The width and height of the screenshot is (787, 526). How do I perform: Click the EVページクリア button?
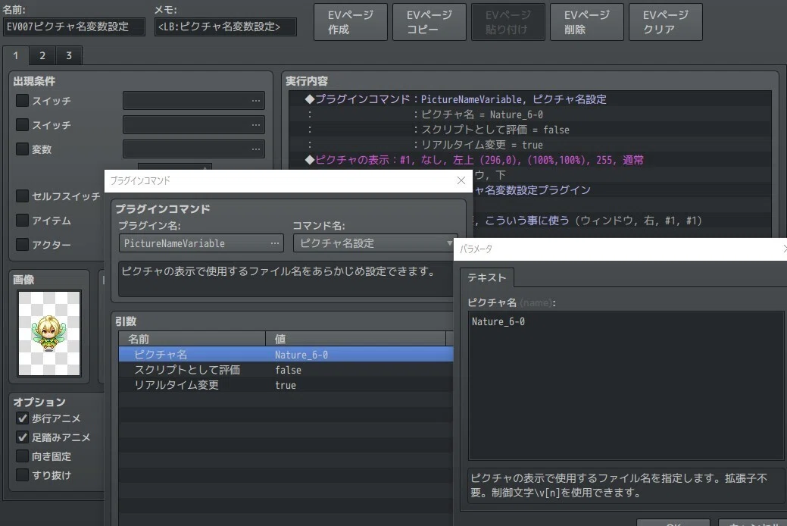click(x=666, y=22)
